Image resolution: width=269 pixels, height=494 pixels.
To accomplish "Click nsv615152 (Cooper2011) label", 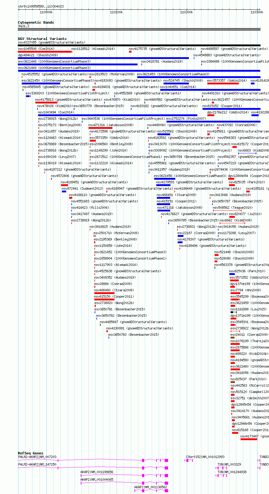I will (222, 106).
